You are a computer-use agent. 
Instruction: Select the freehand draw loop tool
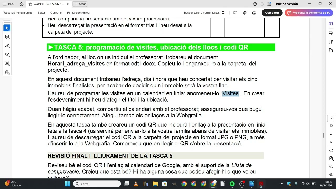(7, 54)
